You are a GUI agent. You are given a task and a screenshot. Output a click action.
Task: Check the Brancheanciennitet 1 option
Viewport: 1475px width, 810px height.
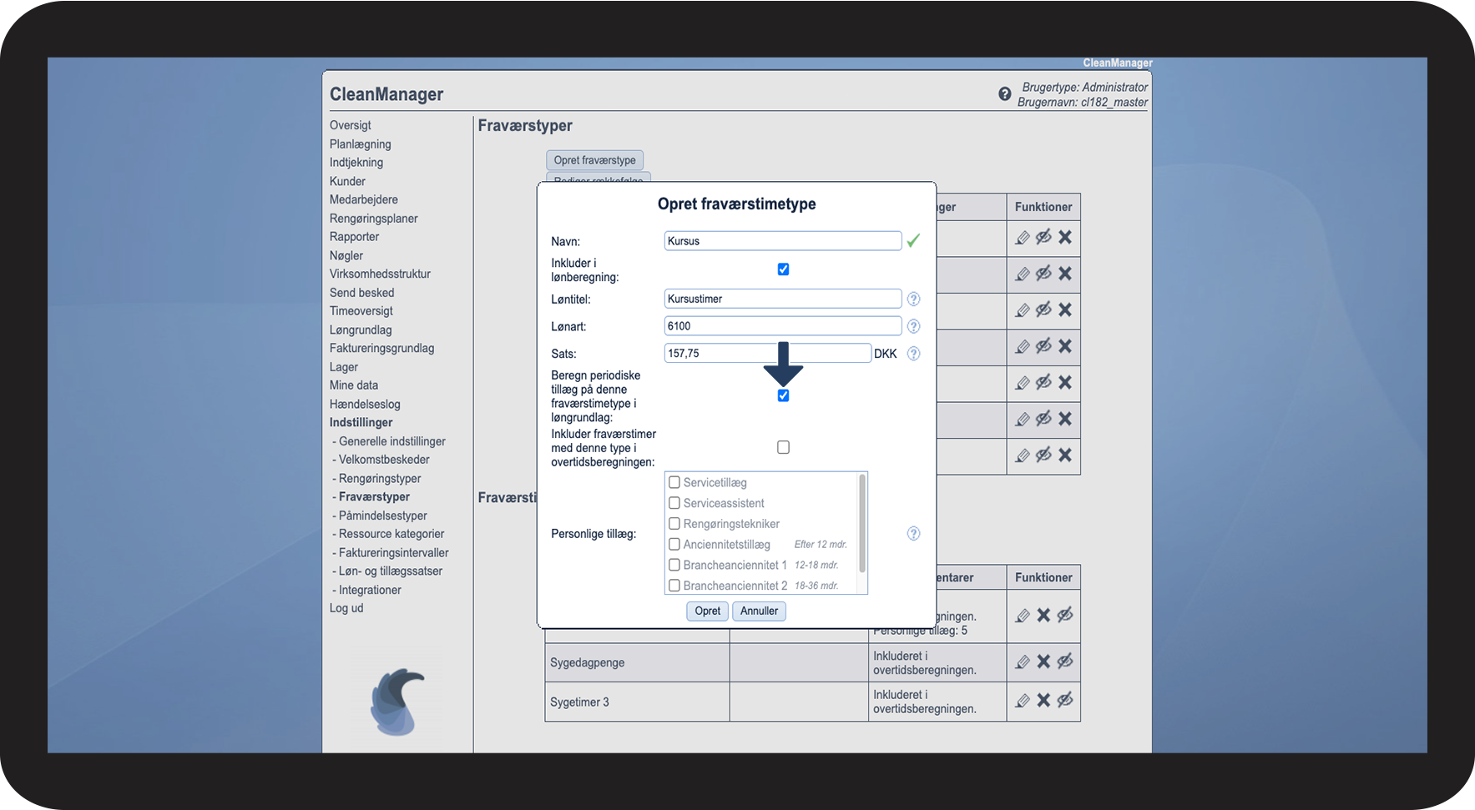pos(674,565)
